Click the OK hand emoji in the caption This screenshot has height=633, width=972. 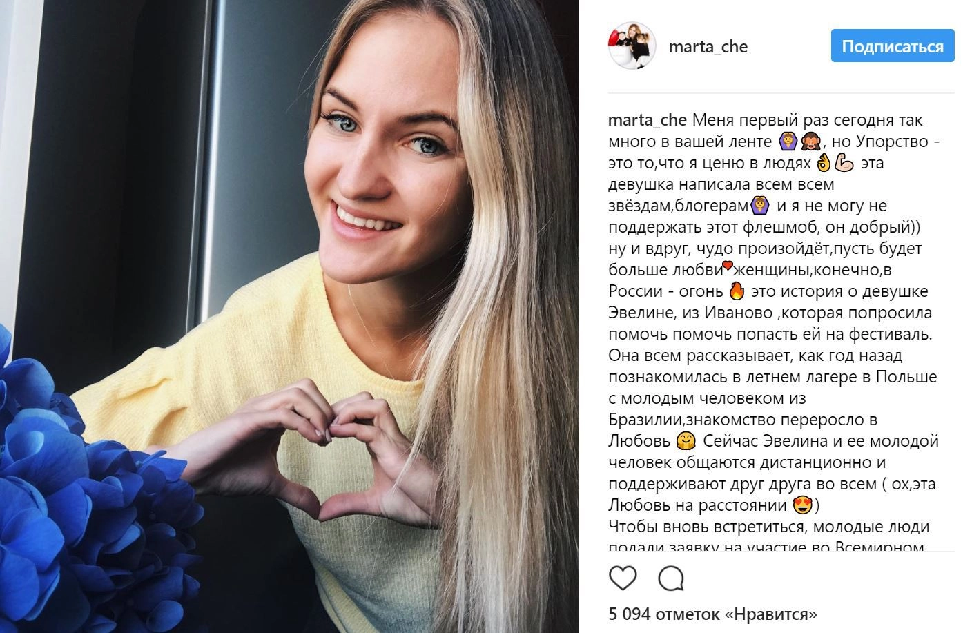tap(823, 163)
